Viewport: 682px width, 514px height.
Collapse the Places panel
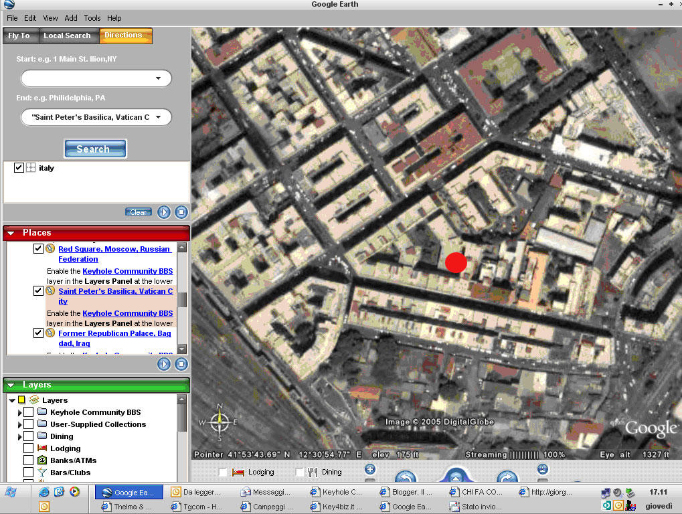point(11,233)
